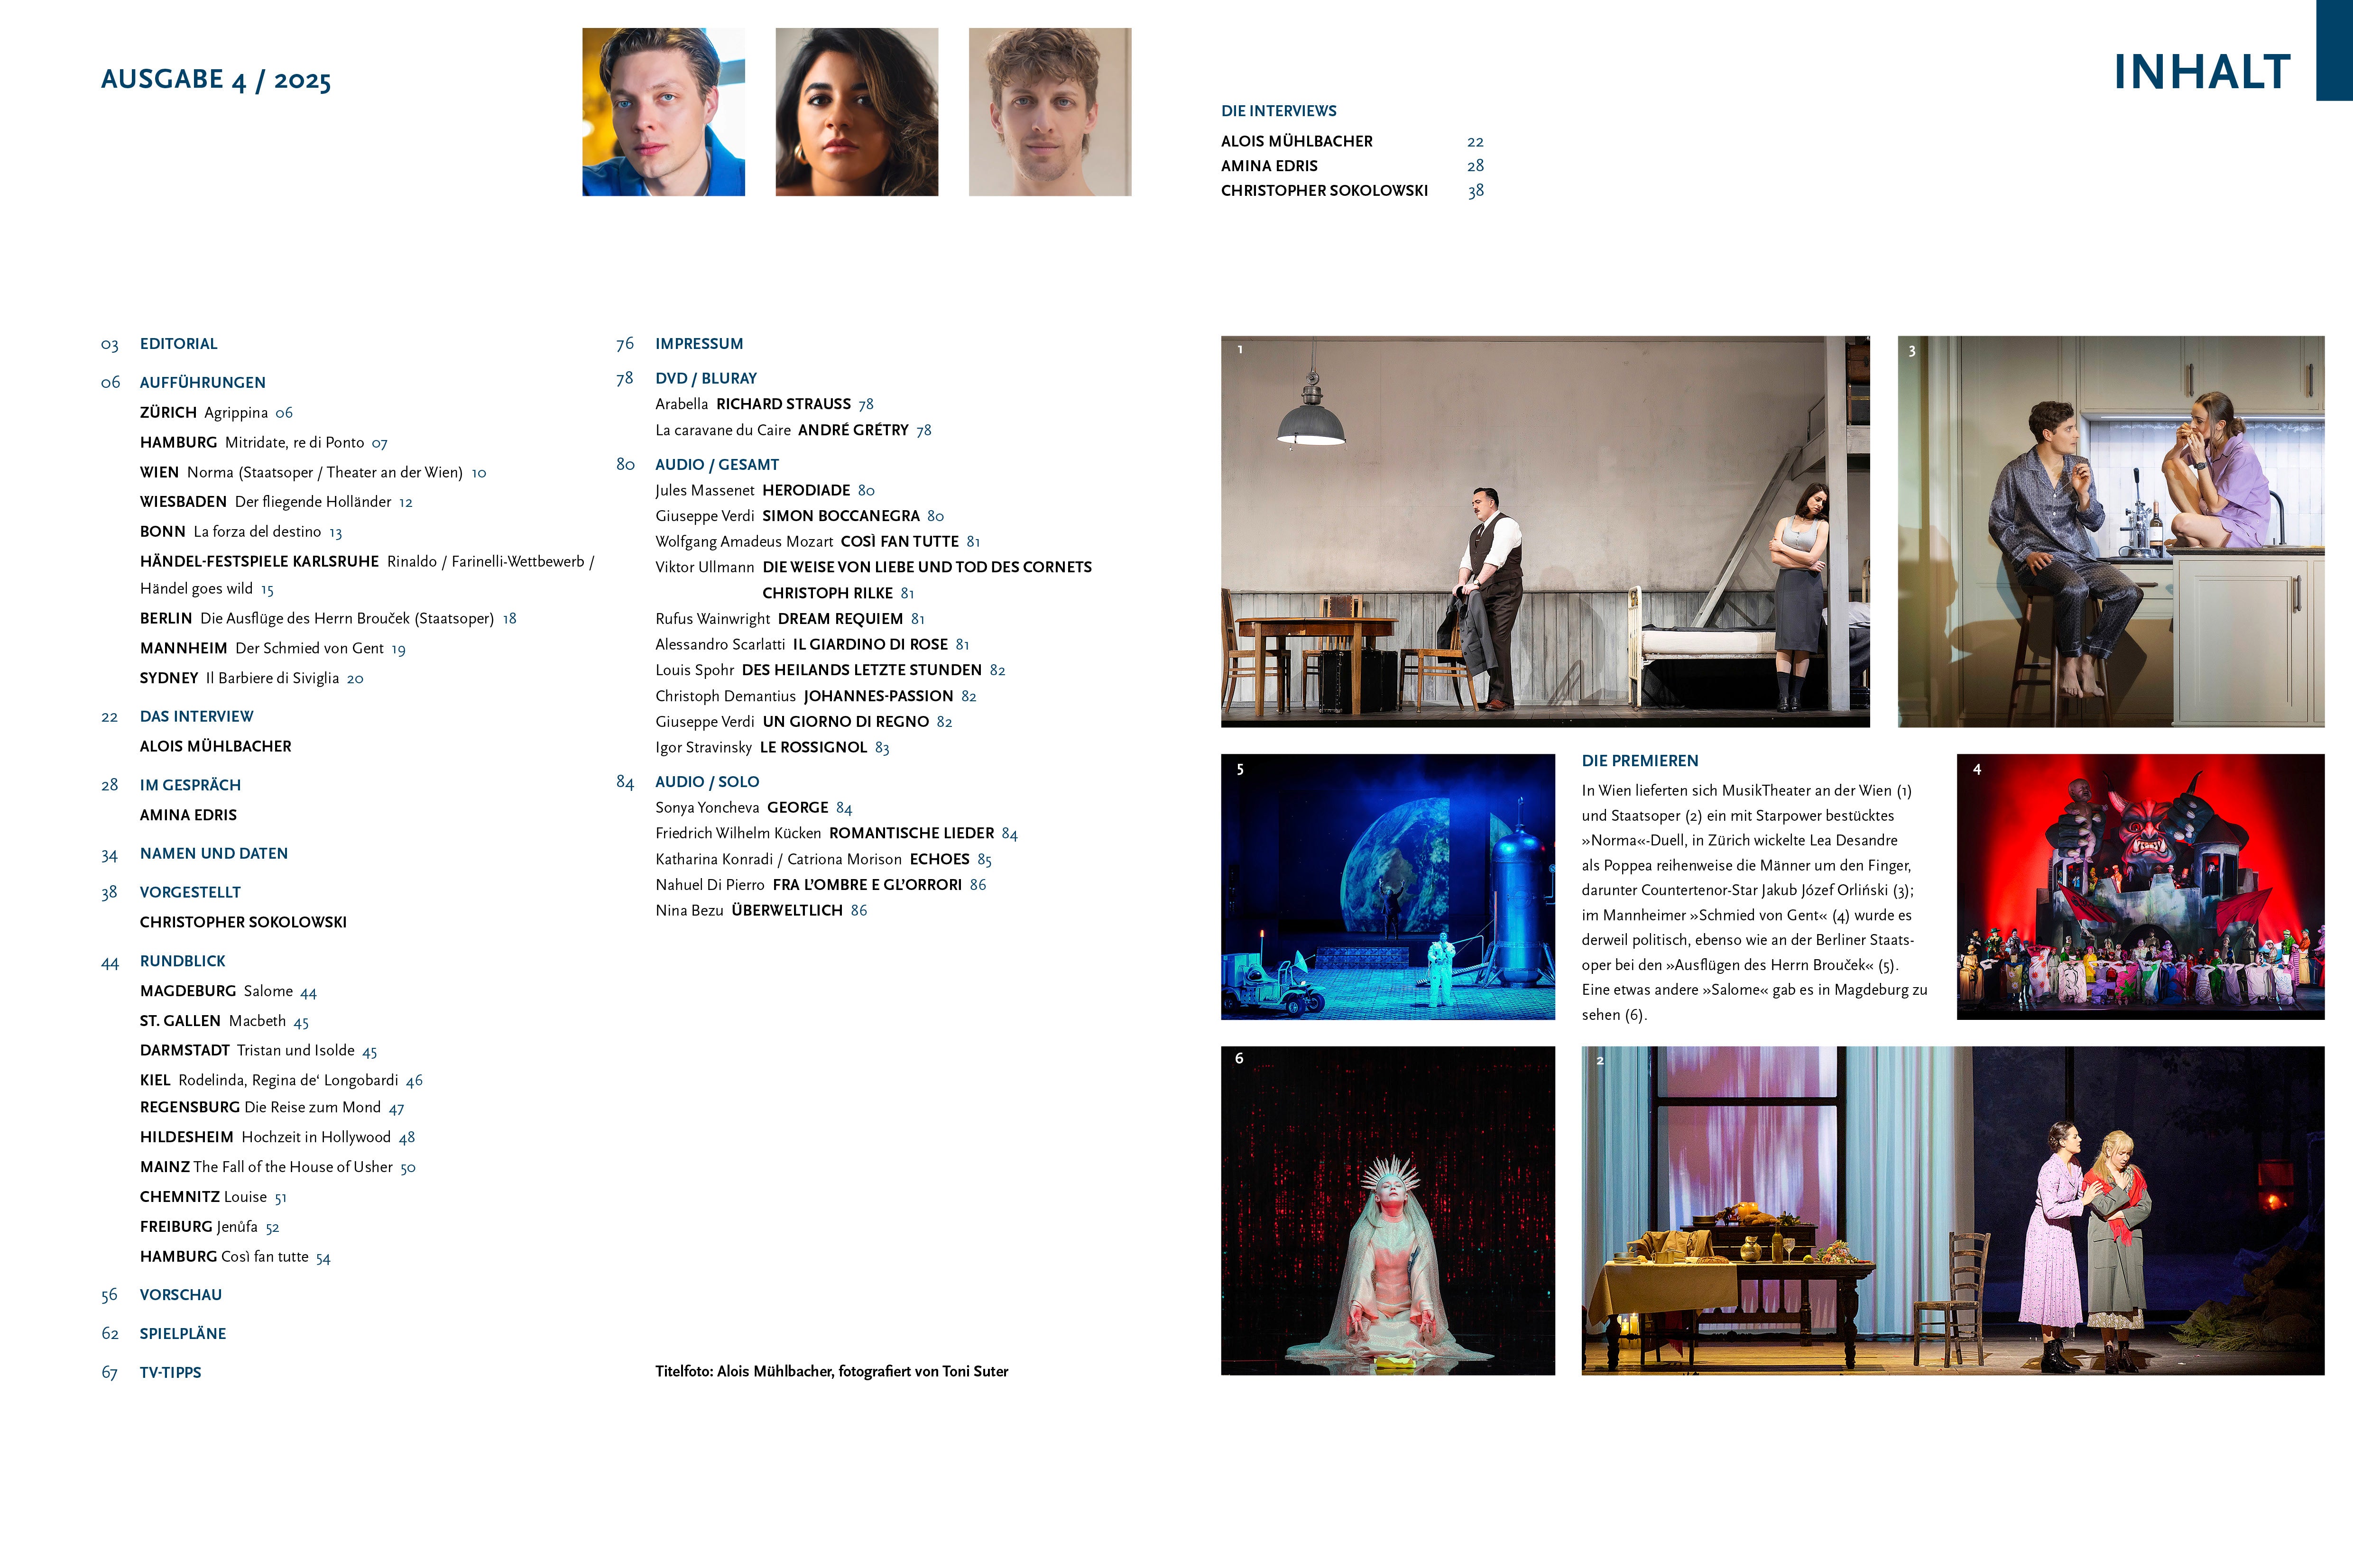Click the AUDIO / GESAMT heading
Viewport: 2353px width, 1568px height.
coord(716,465)
